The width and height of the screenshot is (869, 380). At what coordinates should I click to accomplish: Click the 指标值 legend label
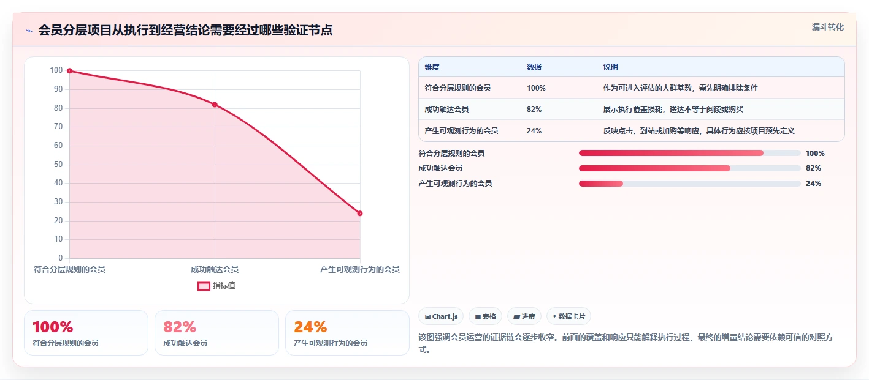(x=224, y=286)
